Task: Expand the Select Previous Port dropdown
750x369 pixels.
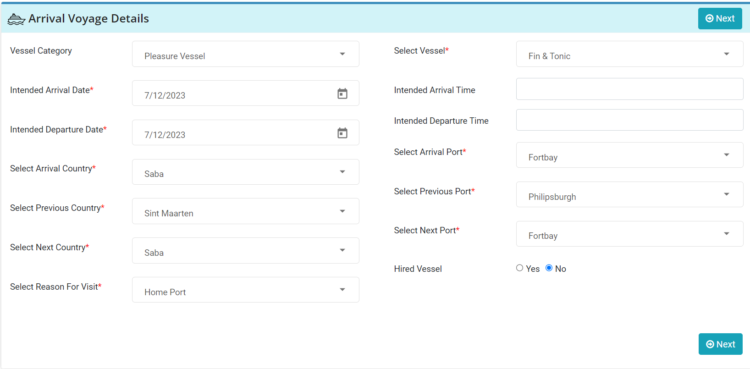Action: tap(726, 194)
